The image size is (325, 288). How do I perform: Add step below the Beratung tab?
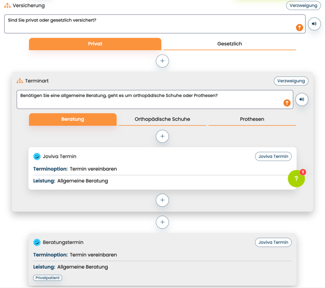(162, 136)
